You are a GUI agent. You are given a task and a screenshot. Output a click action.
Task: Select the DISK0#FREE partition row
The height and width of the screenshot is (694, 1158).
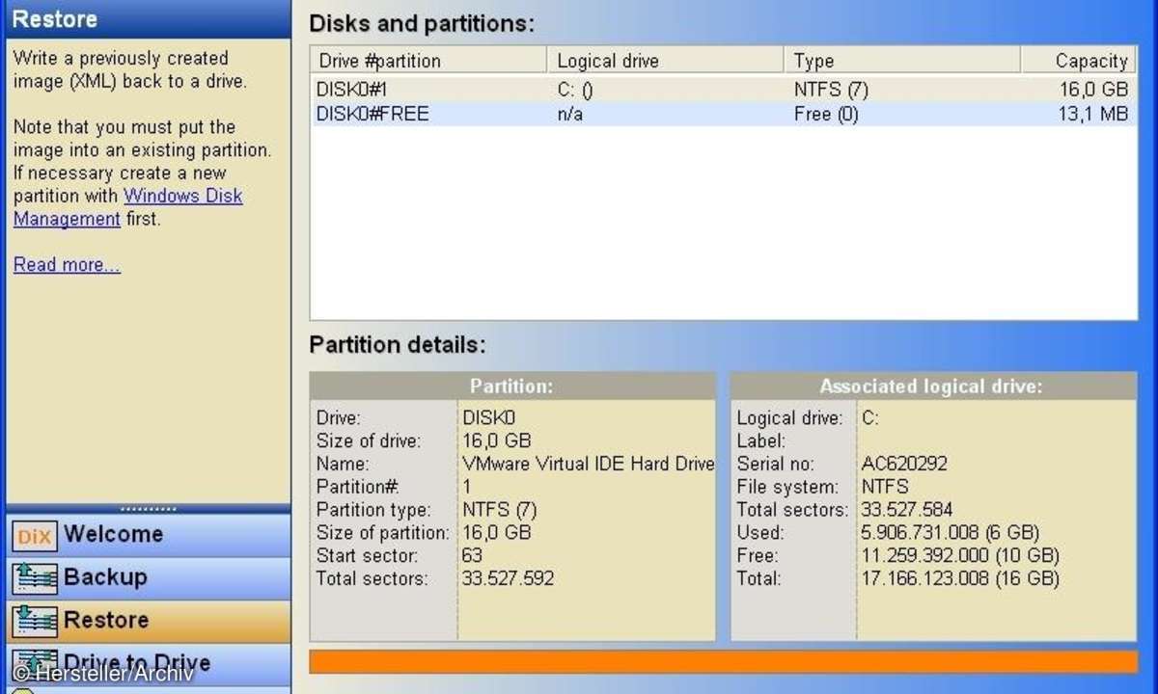coord(724,115)
